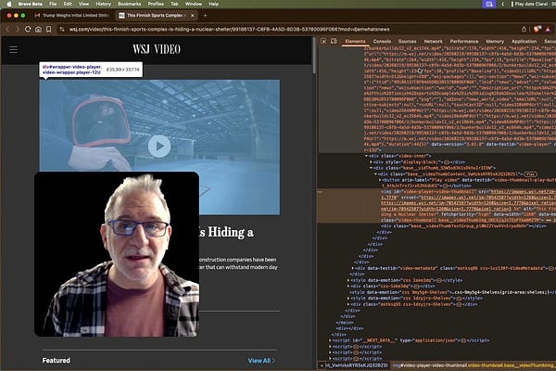This screenshot has width=556, height=371.
Task: Expand the div style display:block node
Action: point(372,162)
